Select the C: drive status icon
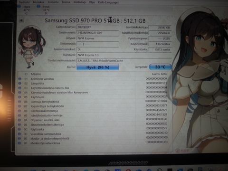The image size is (228, 171). click(x=19, y=7)
